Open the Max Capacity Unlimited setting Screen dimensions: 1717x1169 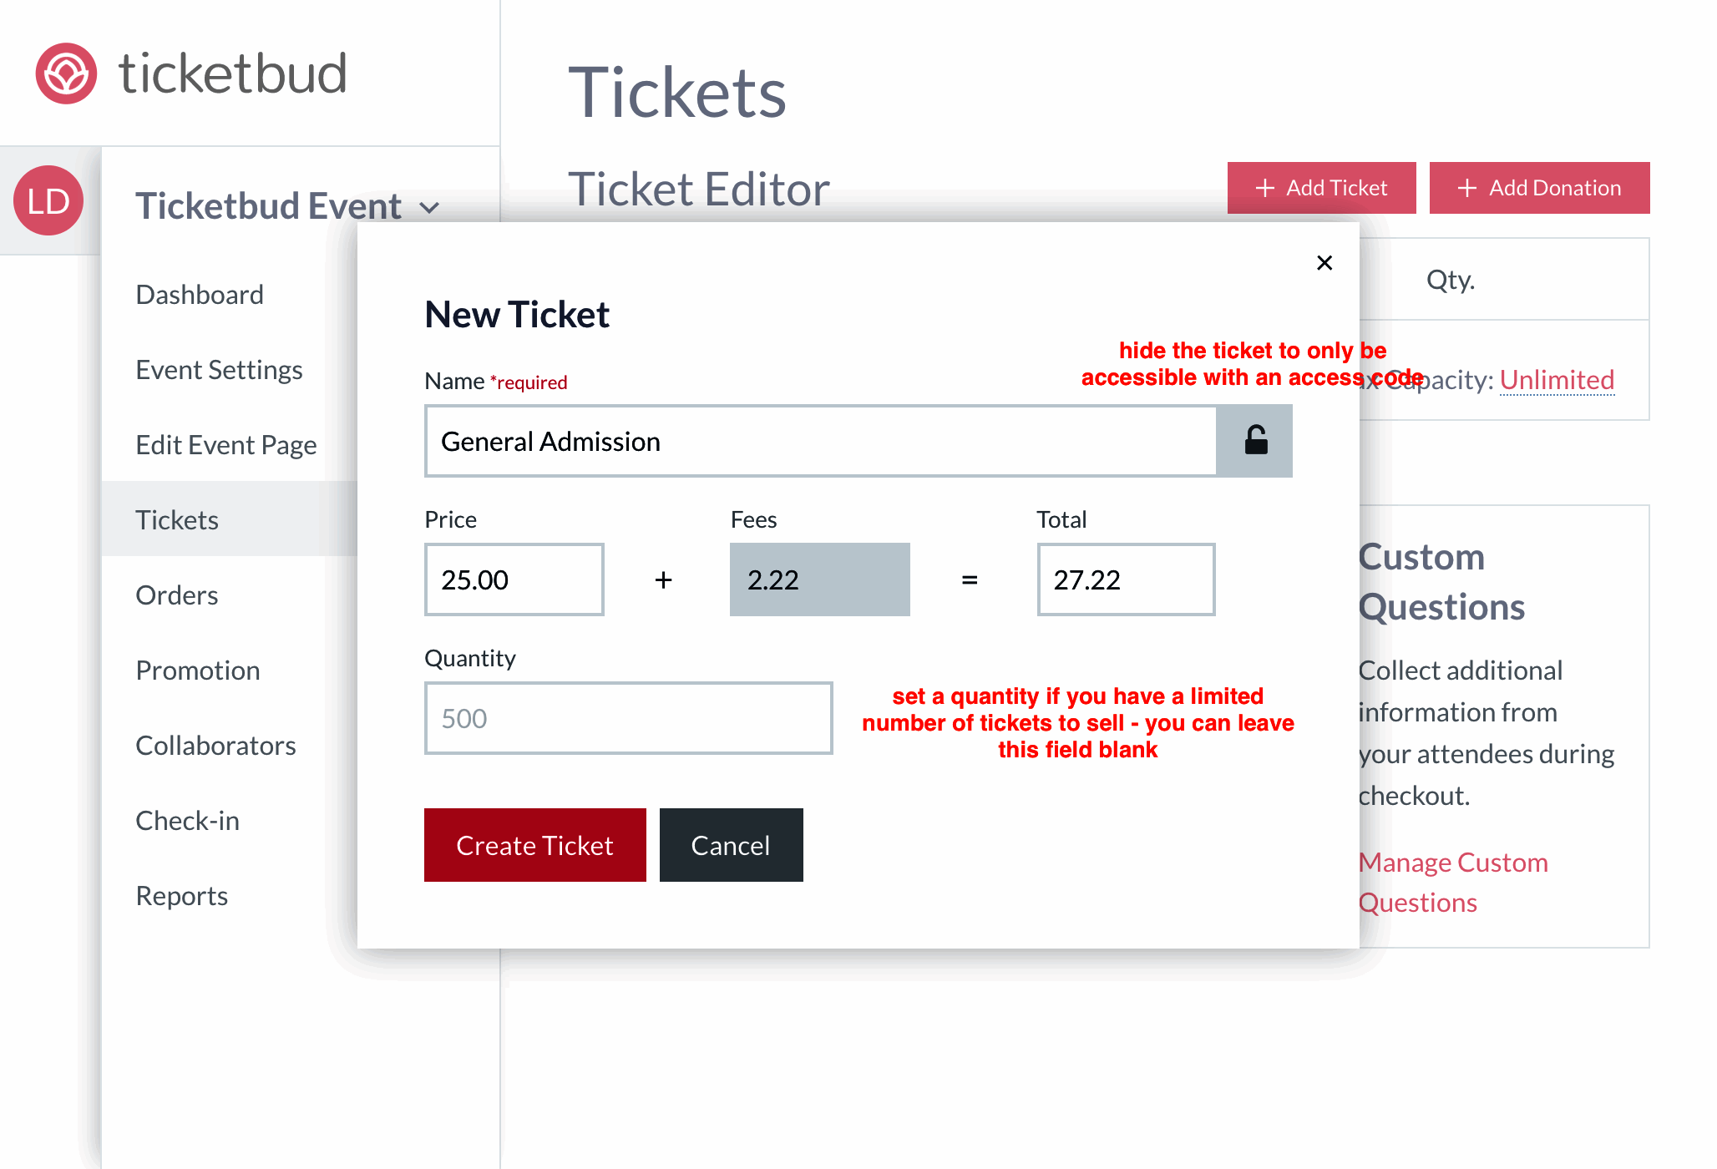click(x=1557, y=379)
